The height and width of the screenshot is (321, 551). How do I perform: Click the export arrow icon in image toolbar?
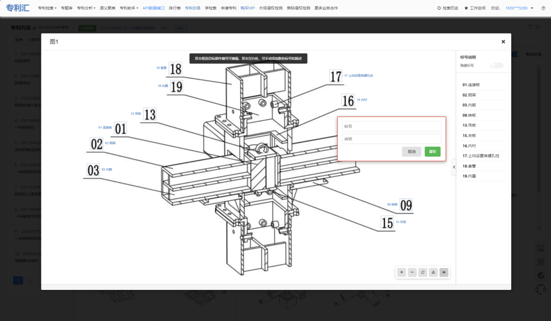(x=444, y=273)
